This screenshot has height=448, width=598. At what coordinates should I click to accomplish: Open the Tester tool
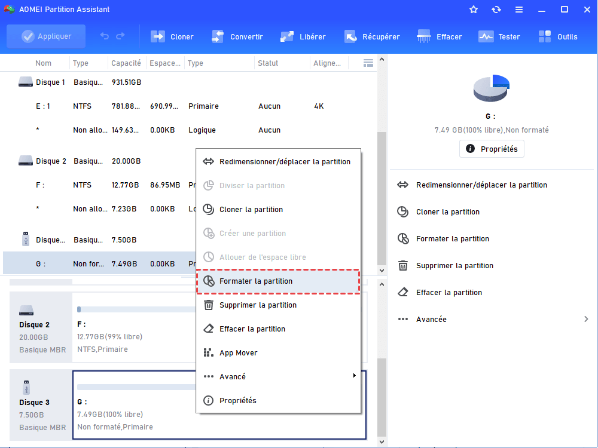pos(499,36)
